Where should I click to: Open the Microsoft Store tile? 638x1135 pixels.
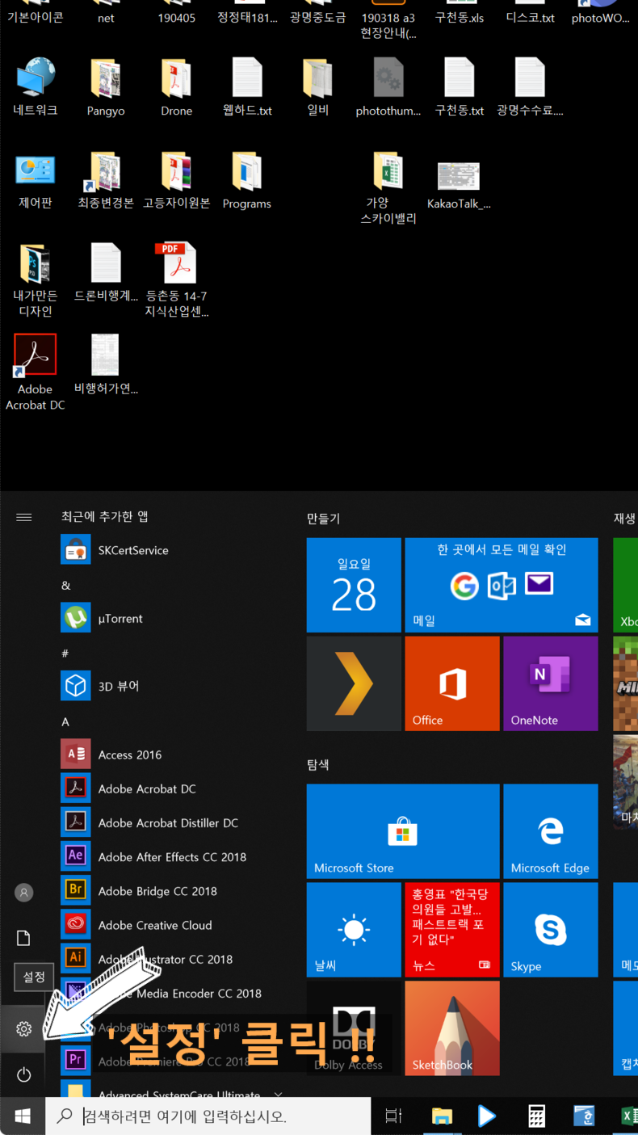(x=403, y=831)
